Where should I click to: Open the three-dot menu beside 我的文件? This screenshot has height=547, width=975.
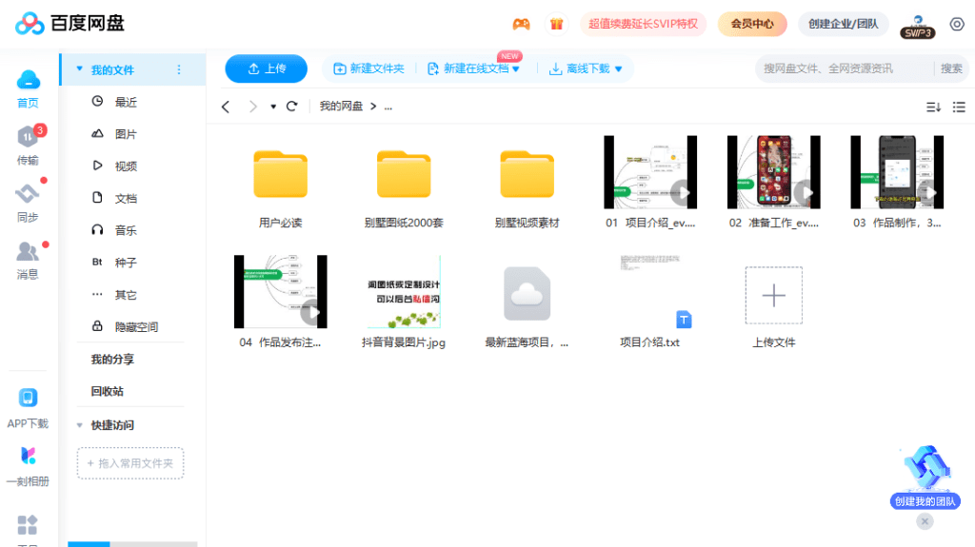coord(179,69)
